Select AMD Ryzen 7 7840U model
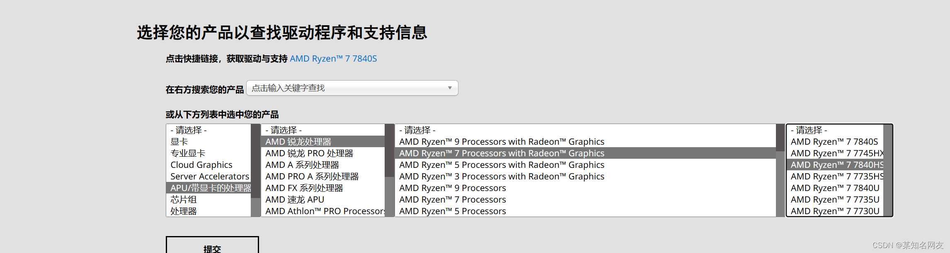 [835, 188]
